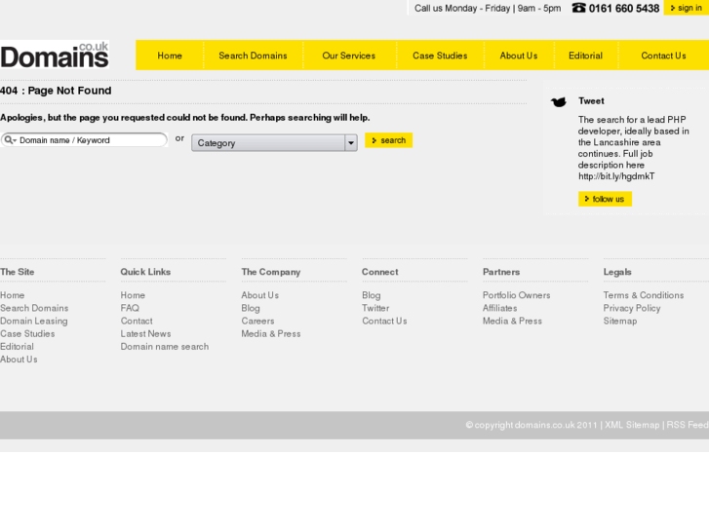Viewport: 709px width, 531px height.
Task: Go to Our Services menu item
Action: pos(348,56)
